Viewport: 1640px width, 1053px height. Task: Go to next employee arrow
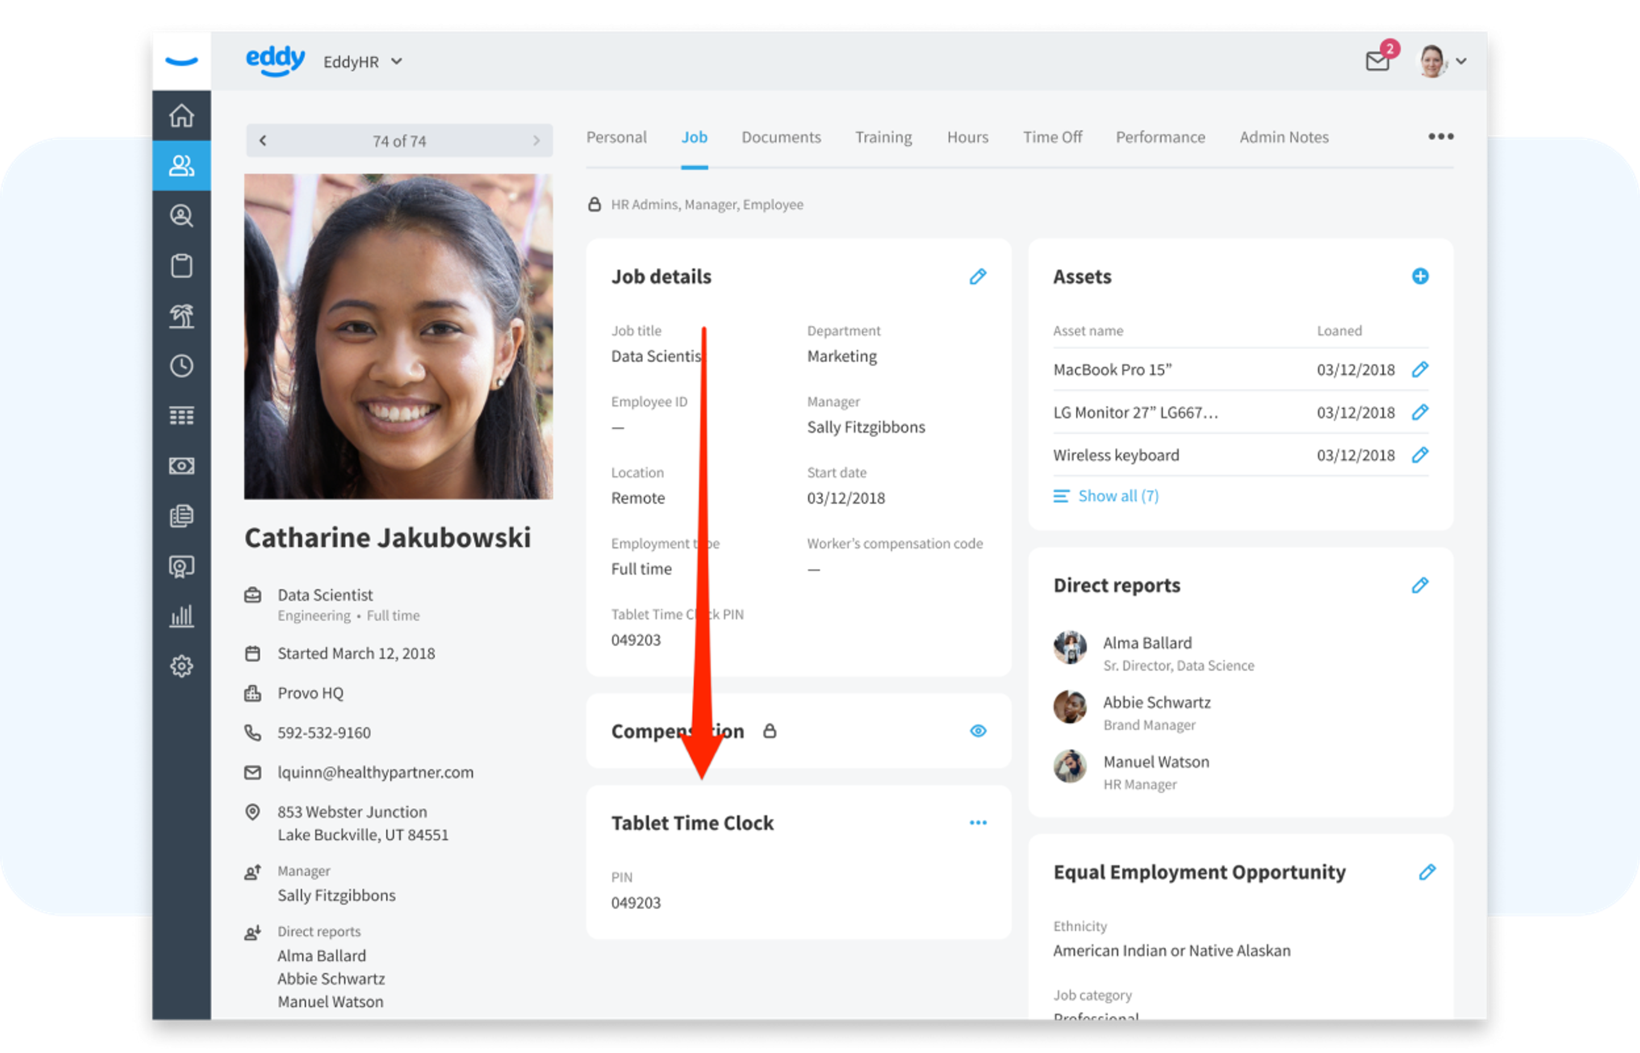pyautogui.click(x=536, y=140)
